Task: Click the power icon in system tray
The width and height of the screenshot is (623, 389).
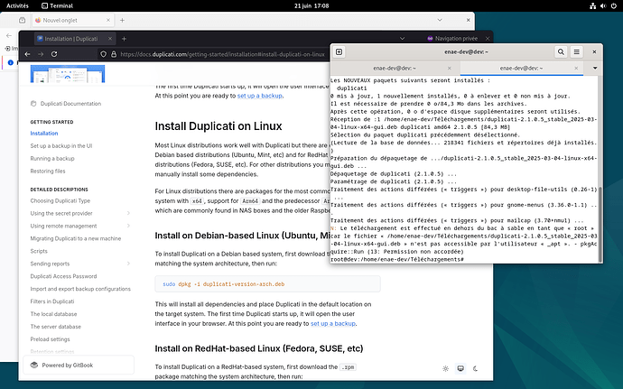Action: [614, 5]
